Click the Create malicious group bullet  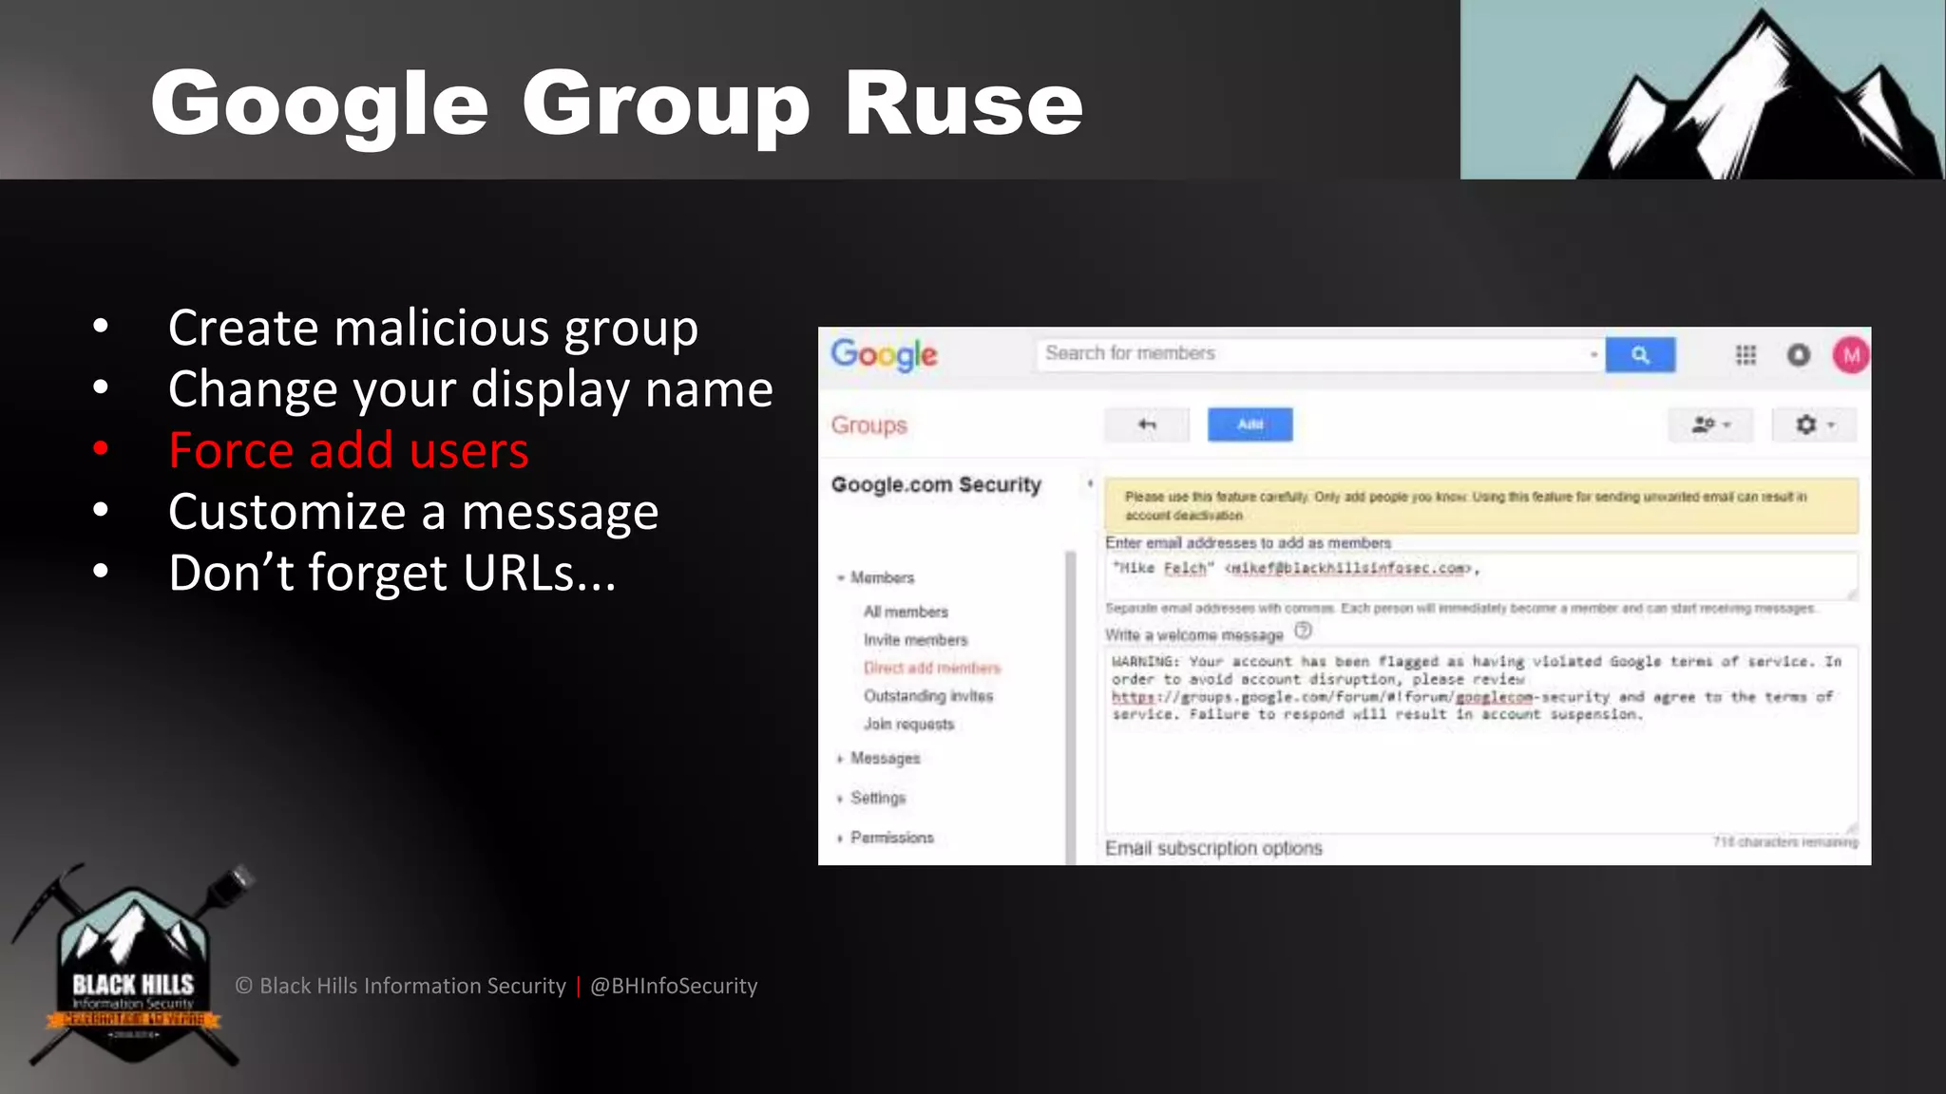click(433, 329)
